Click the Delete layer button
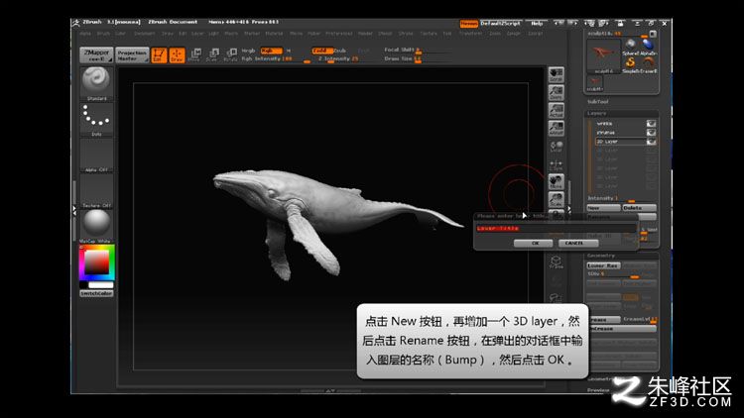This screenshot has width=744, height=418. pyautogui.click(x=639, y=208)
